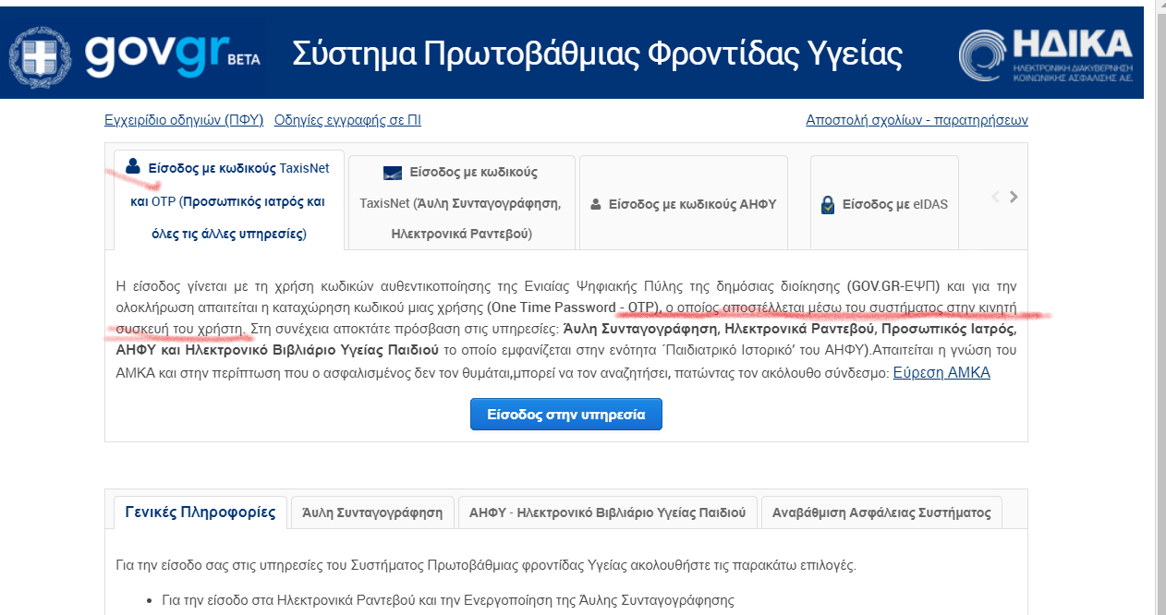Click TaxisNet logo icon on second login tab

point(392,173)
